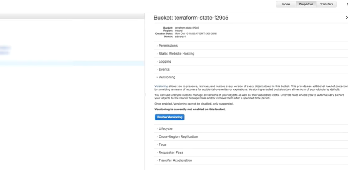The width and height of the screenshot is (348, 170).
Task: Click 'Versioning is currently not enabled' text
Action: point(190,110)
